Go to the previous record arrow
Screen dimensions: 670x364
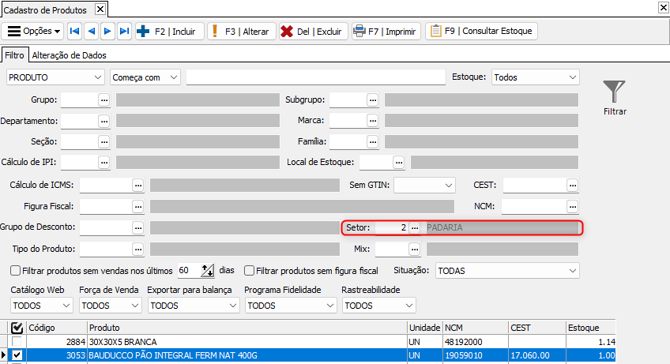[92, 32]
